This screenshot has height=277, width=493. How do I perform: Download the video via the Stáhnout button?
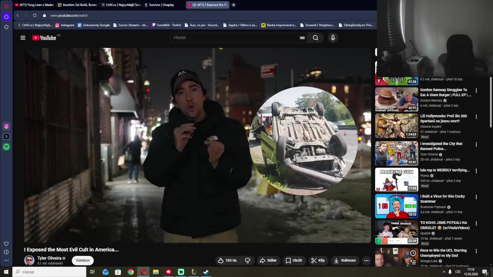click(x=345, y=260)
